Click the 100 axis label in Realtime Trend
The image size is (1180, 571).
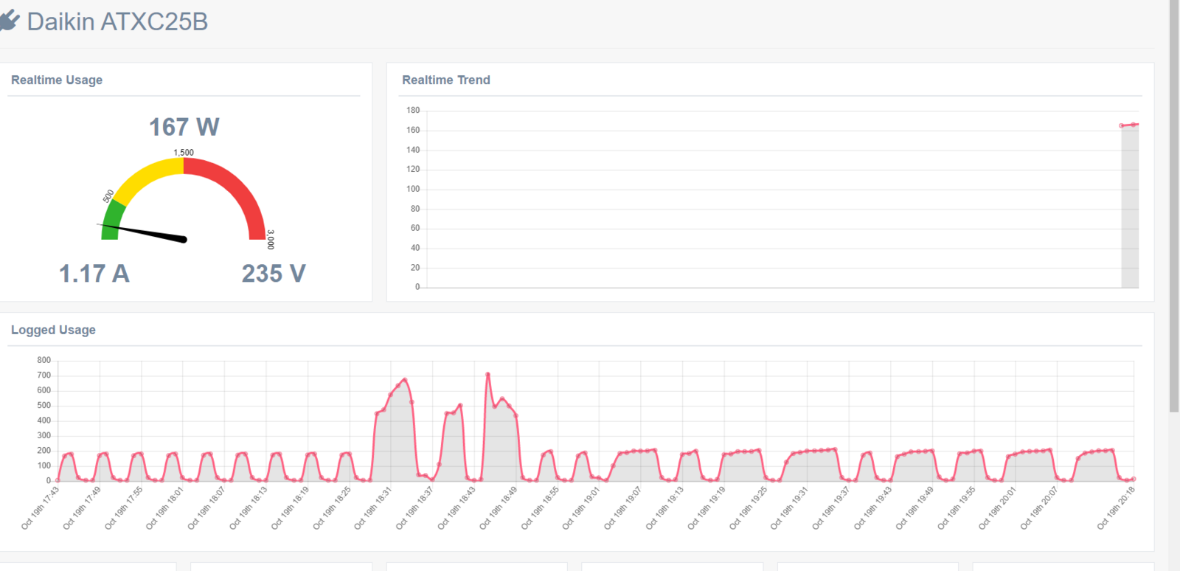click(413, 189)
